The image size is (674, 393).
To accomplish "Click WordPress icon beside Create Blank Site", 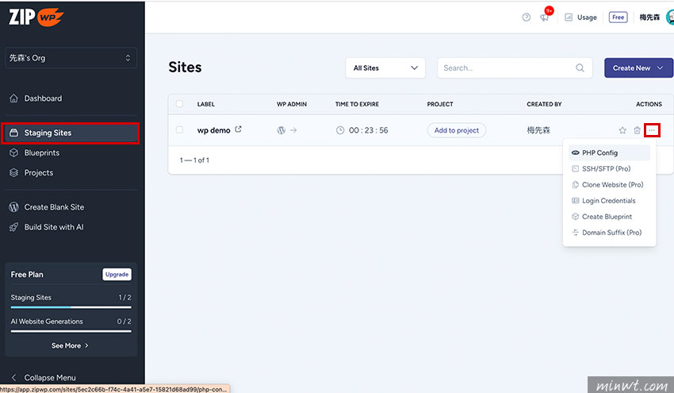I will 13,207.
